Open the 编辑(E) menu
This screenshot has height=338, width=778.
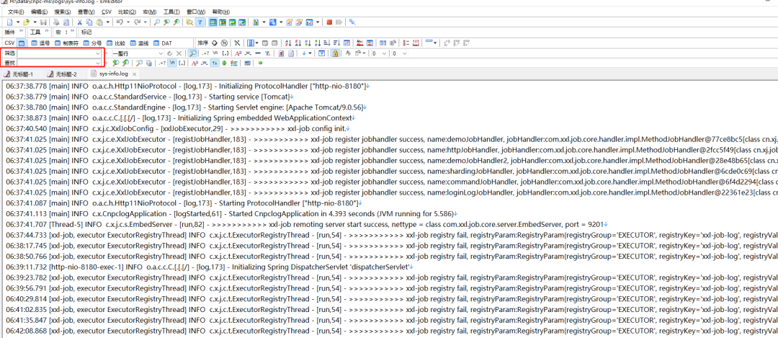click(x=39, y=12)
